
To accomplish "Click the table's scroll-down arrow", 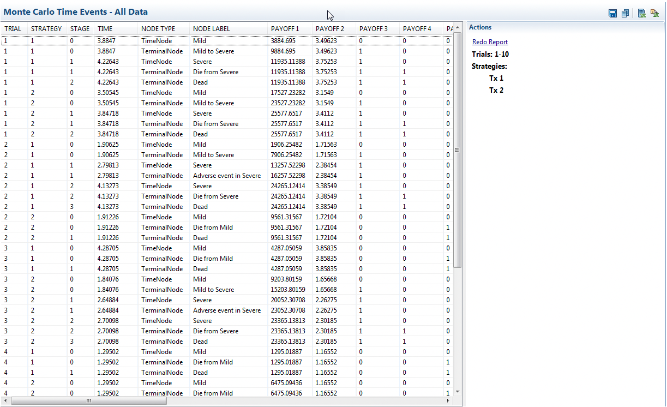I will tap(458, 391).
